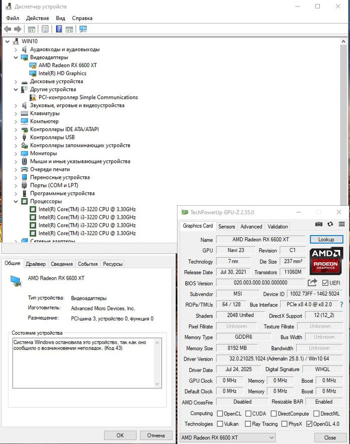Viewport: 350px width, 444px height.
Task: Toggle the DirectCompute checkbox
Action: point(274,414)
